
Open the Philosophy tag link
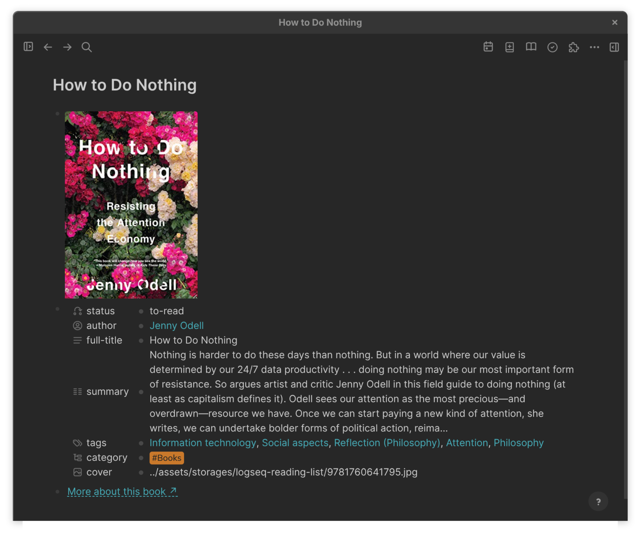pos(518,443)
